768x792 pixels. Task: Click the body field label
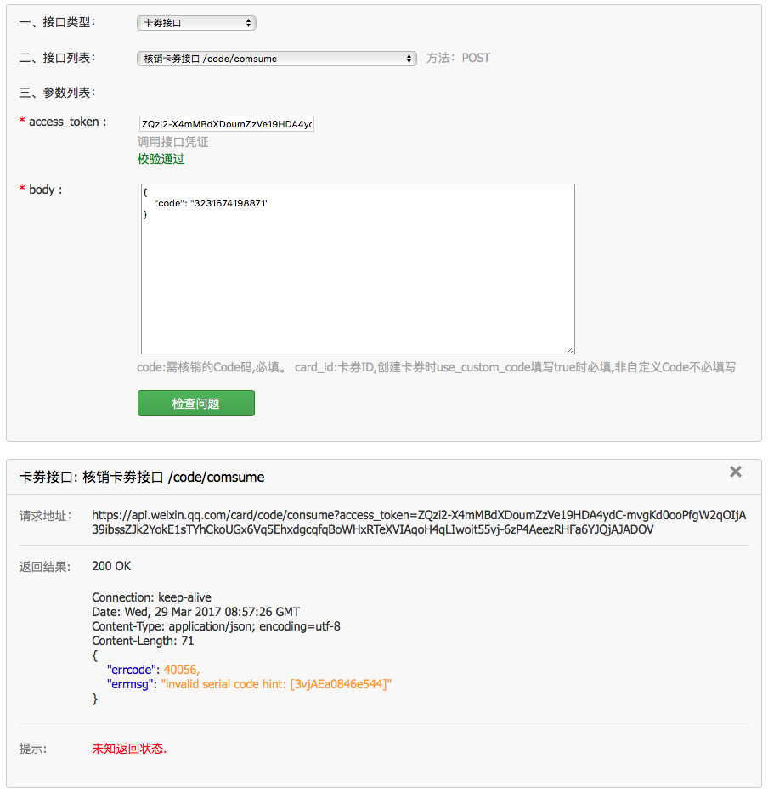coord(41,190)
